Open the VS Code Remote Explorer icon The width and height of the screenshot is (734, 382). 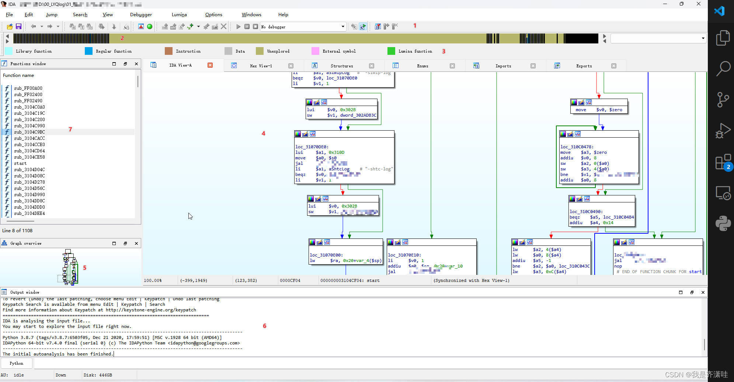[x=723, y=192]
